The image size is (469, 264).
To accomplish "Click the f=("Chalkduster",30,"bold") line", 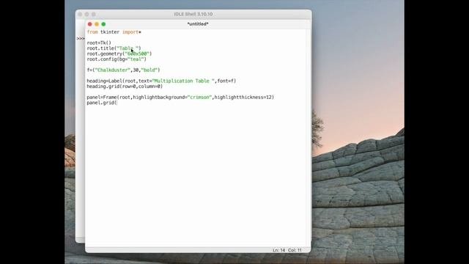I will tap(124, 70).
